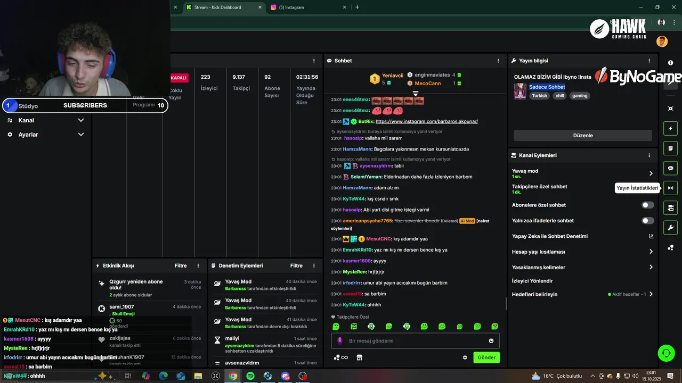
Task: Open emoji picker in message box
Action: pyautogui.click(x=491, y=341)
